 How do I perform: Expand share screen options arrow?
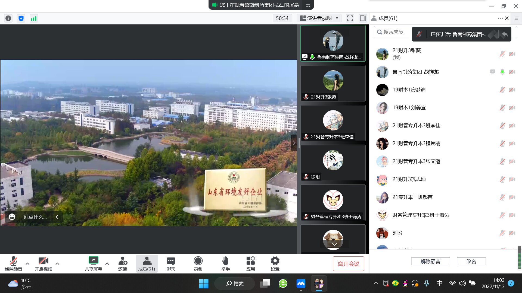[107, 263]
